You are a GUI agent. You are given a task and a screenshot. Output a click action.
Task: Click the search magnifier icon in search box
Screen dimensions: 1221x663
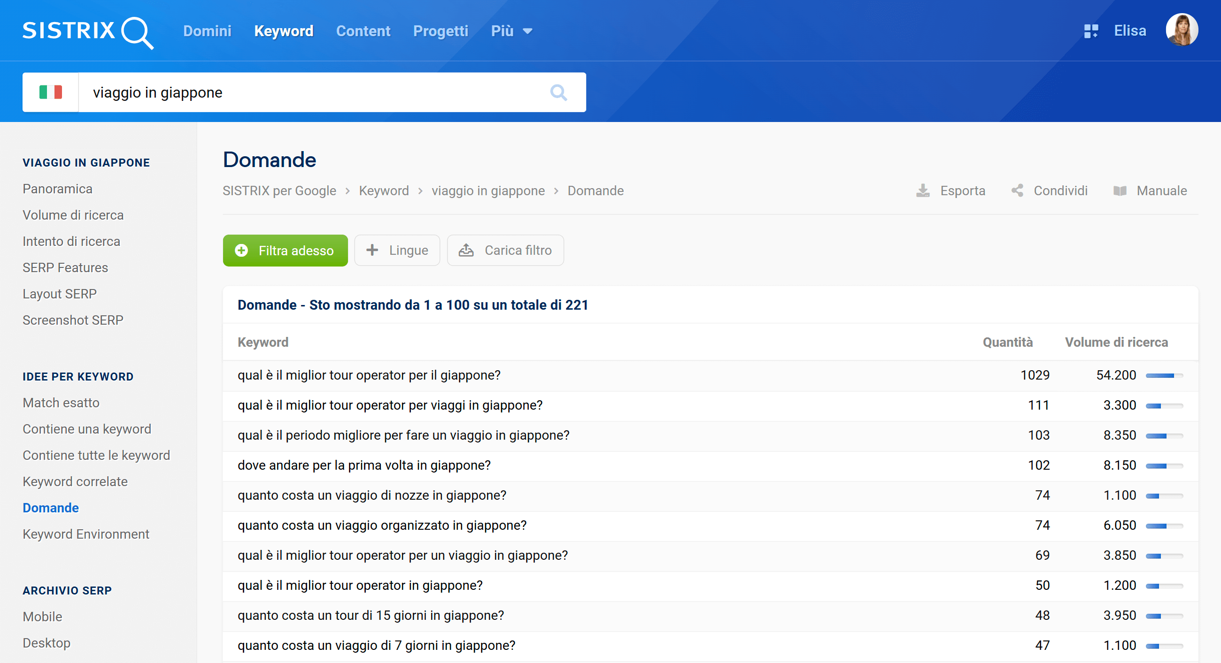pos(558,92)
